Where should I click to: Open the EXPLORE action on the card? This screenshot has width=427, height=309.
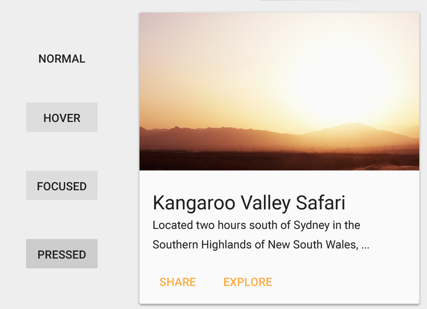pyautogui.click(x=248, y=282)
